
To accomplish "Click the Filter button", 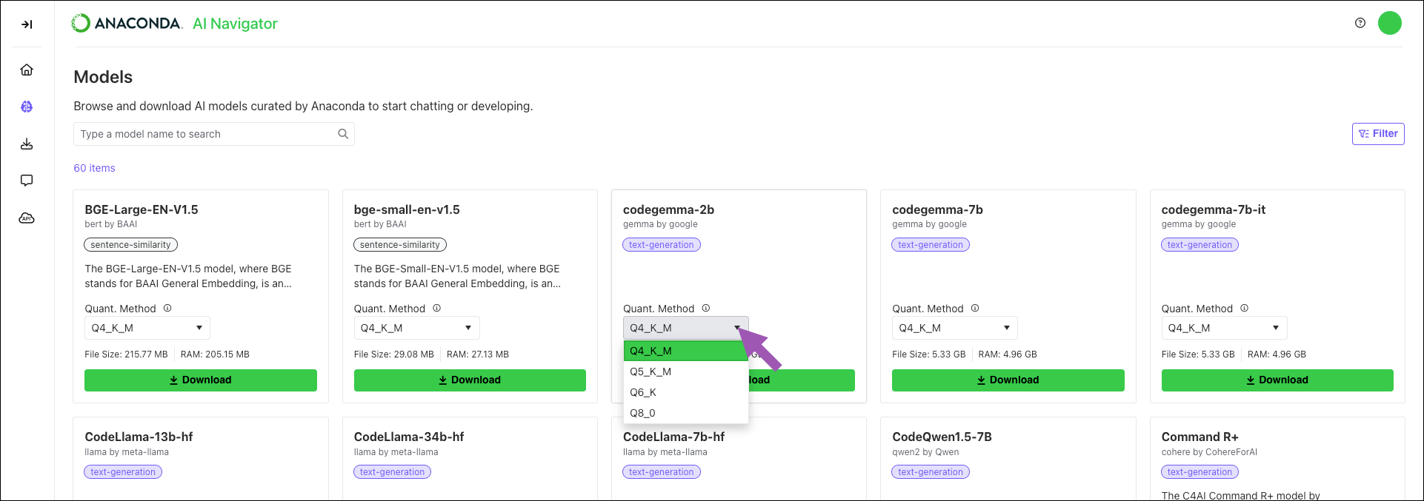I will click(x=1378, y=134).
